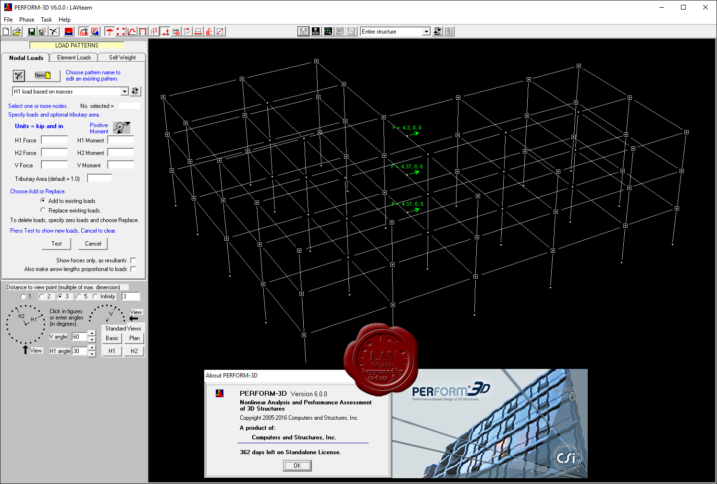
Task: Click the print view icon
Action: (351, 32)
